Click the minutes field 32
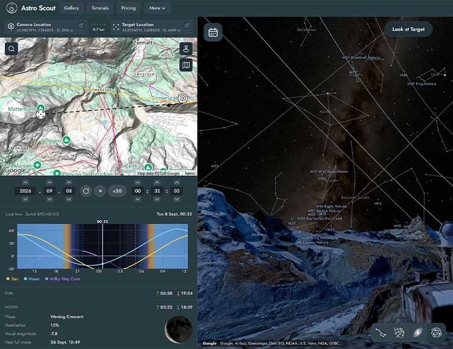453x349 pixels. [x=157, y=191]
